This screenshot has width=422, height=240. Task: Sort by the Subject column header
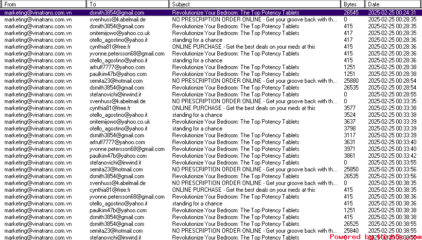click(x=255, y=4)
